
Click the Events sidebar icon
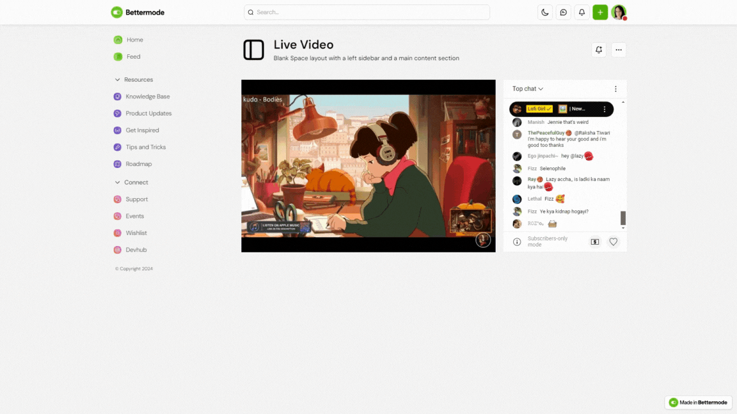[118, 217]
